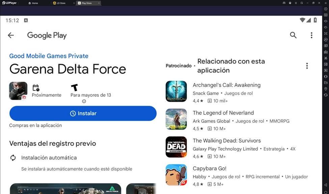Click 'Para mayores de 13' rating label

click(91, 95)
